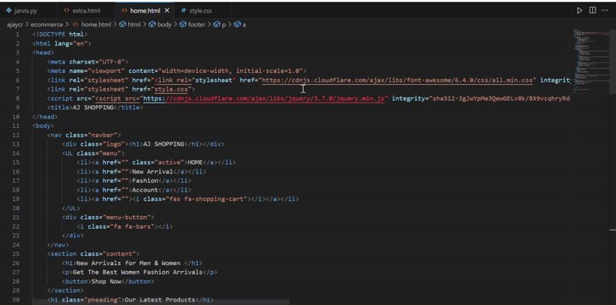Screen dimensions: 616x305
Task: Click the logo div on line 13
Action: point(143,144)
